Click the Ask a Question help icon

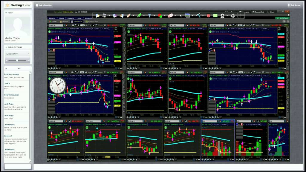point(37,5)
